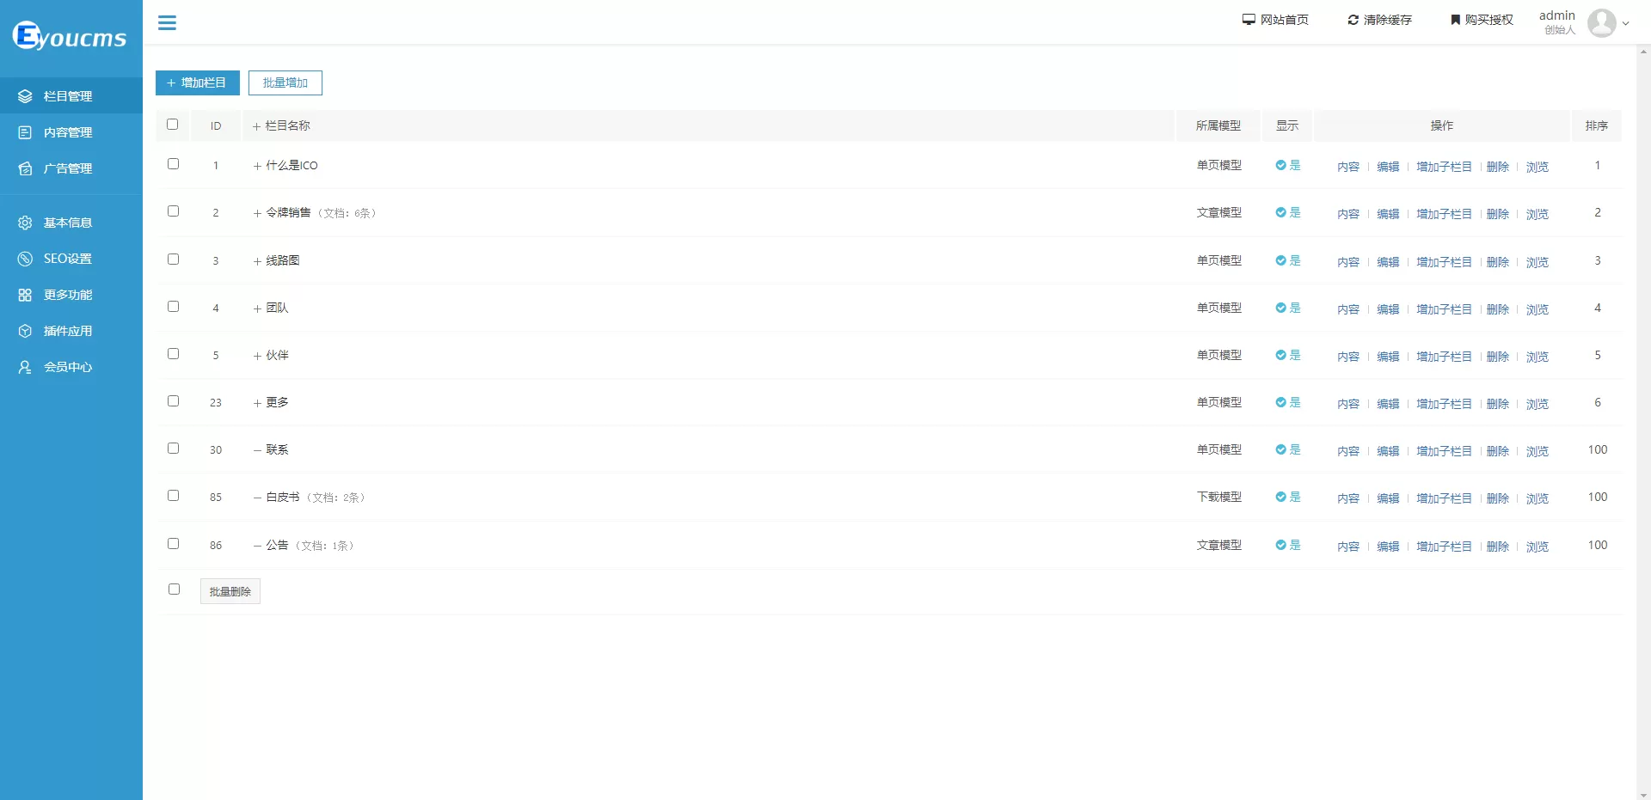Viewport: 1651px width, 800px height.
Task: Expand all columns via 栏目名称 plus sign
Action: pos(256,126)
